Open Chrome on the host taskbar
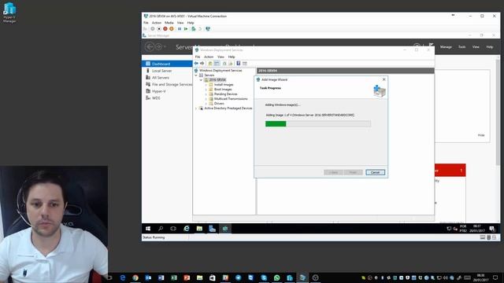 pos(135,277)
